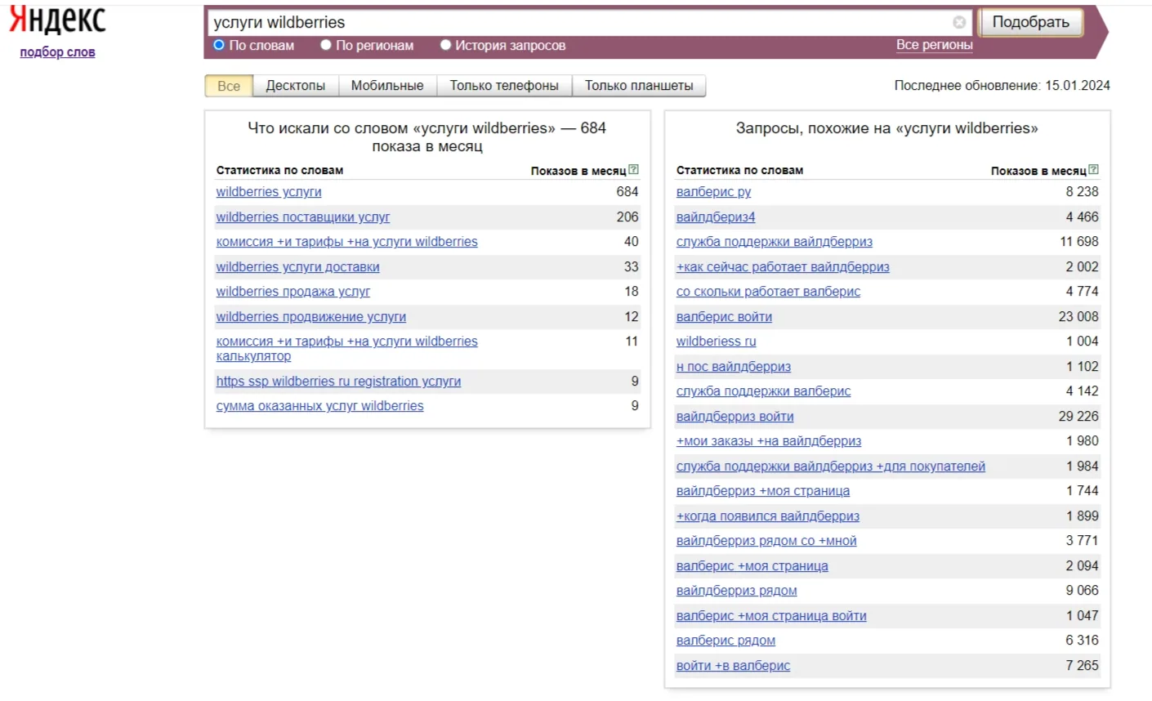Click the right 'Статистика по словам' column header
This screenshot has width=1152, height=701.
(739, 170)
